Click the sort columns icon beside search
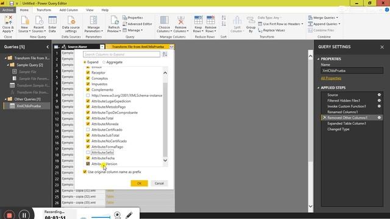Screen dimensions: 390x219 165,54
